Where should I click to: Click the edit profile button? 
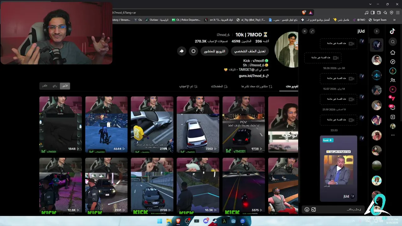[x=250, y=51]
